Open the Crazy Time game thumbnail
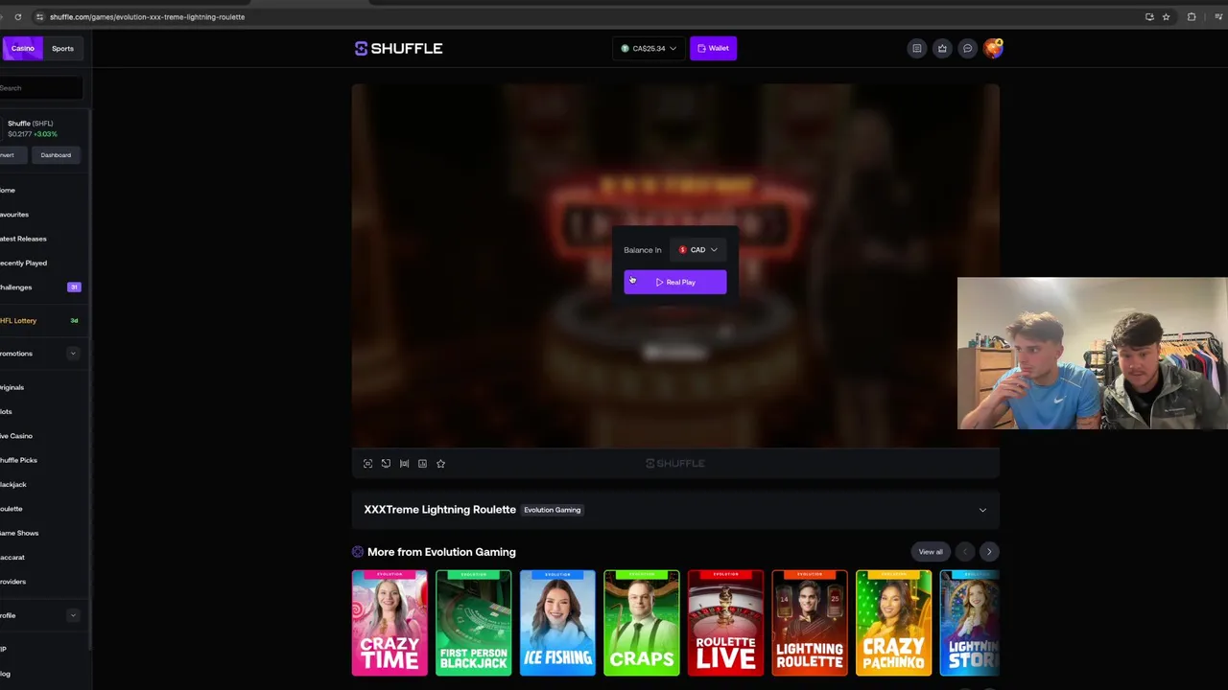 (390, 623)
